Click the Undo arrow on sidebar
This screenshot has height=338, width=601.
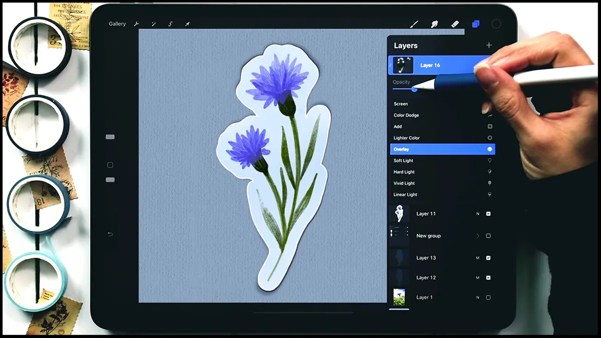coord(110,234)
